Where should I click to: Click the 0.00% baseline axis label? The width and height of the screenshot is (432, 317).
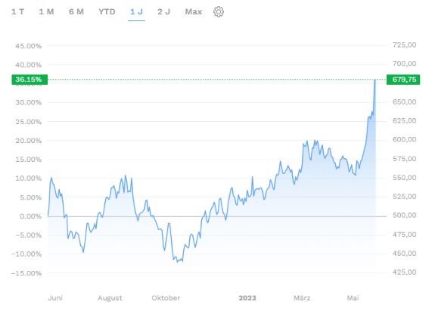(x=30, y=216)
